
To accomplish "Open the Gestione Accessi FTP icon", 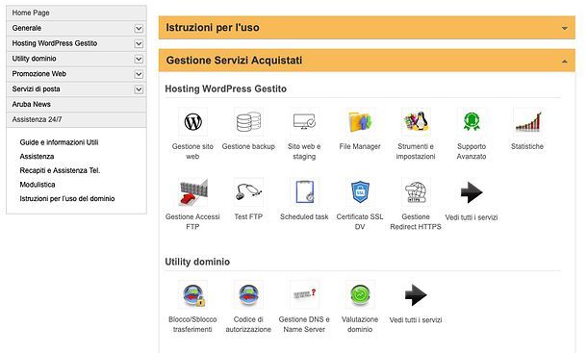I will (x=192, y=192).
